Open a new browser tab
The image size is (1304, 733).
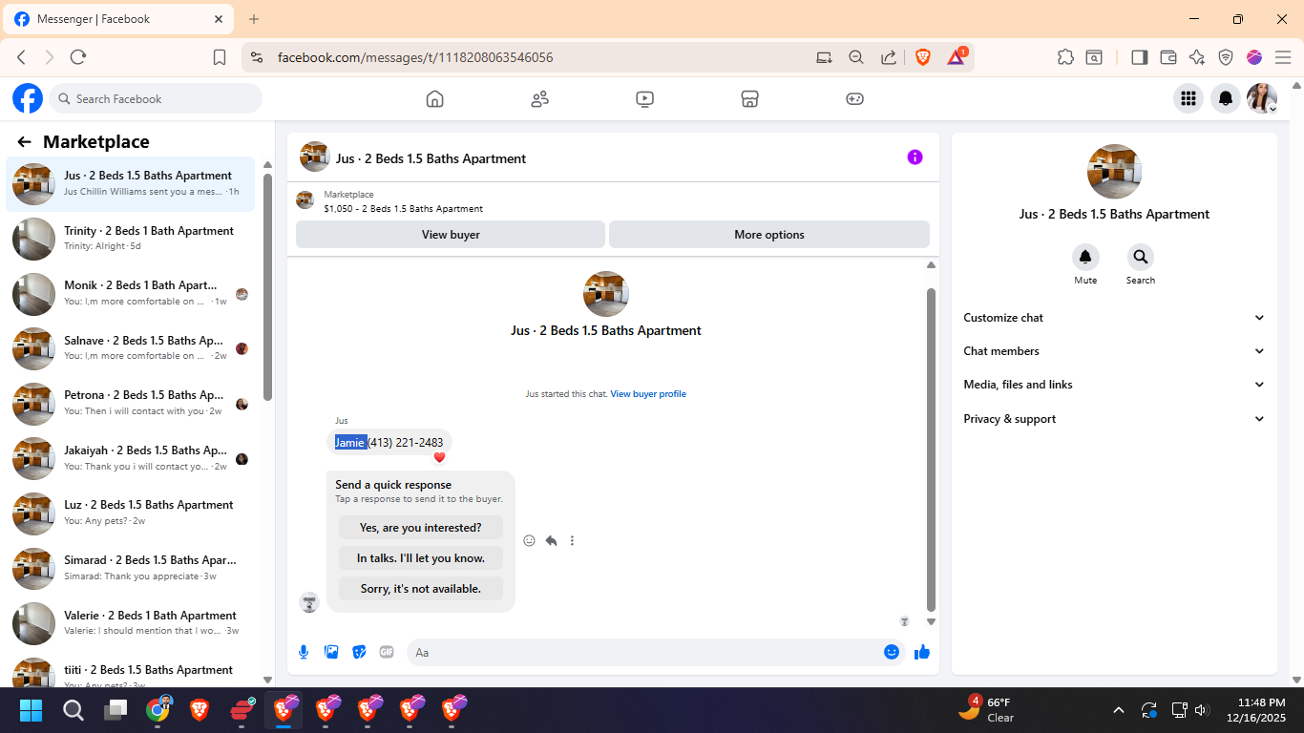(254, 19)
